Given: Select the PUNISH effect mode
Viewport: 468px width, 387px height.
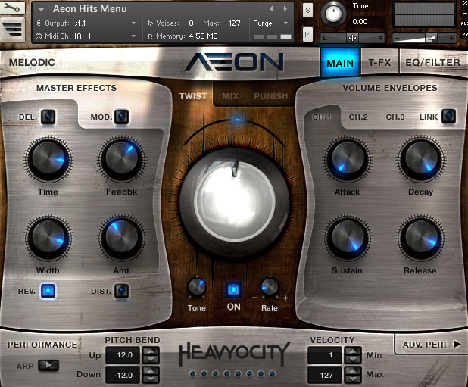Looking at the screenshot, I should pyautogui.click(x=270, y=97).
